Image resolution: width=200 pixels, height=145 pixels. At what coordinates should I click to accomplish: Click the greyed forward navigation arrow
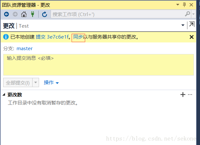click(15, 14)
